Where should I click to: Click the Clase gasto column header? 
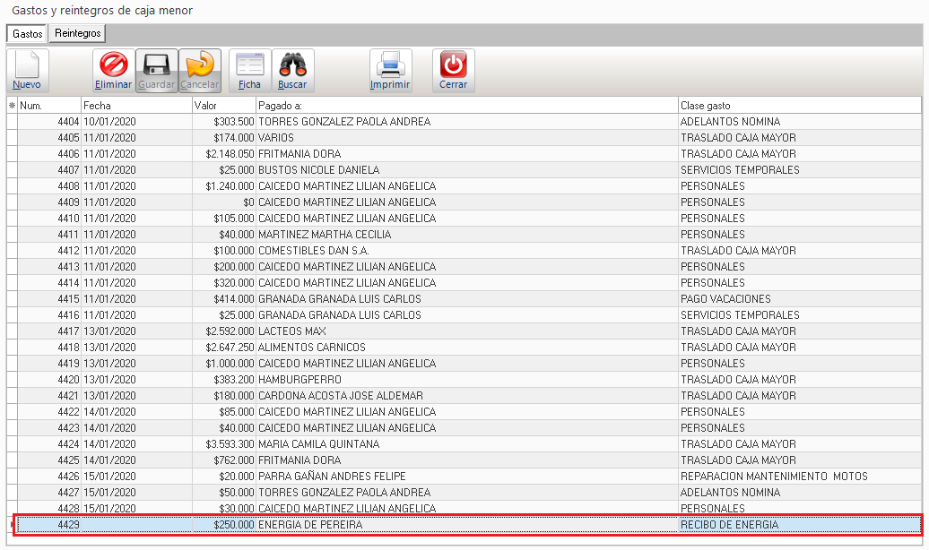pos(798,106)
